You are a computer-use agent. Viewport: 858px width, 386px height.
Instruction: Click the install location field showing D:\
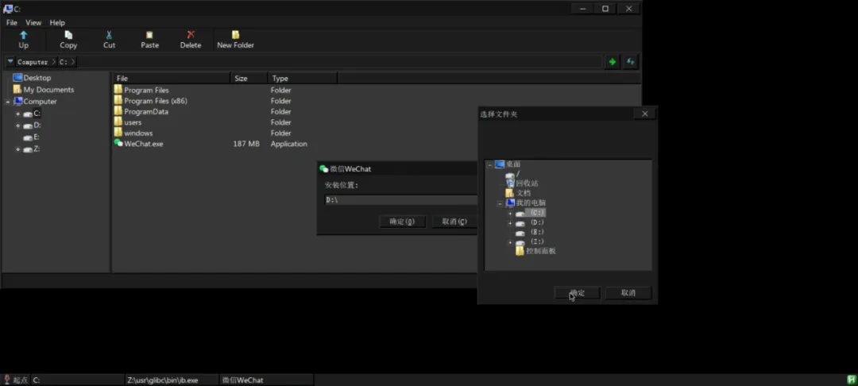pos(400,200)
